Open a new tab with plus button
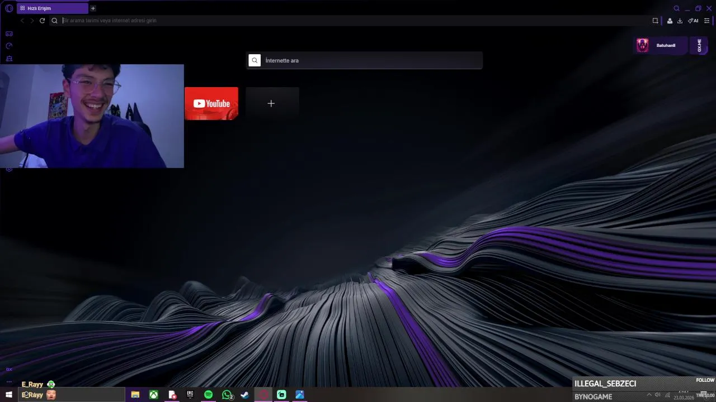The height and width of the screenshot is (402, 716). (x=93, y=8)
